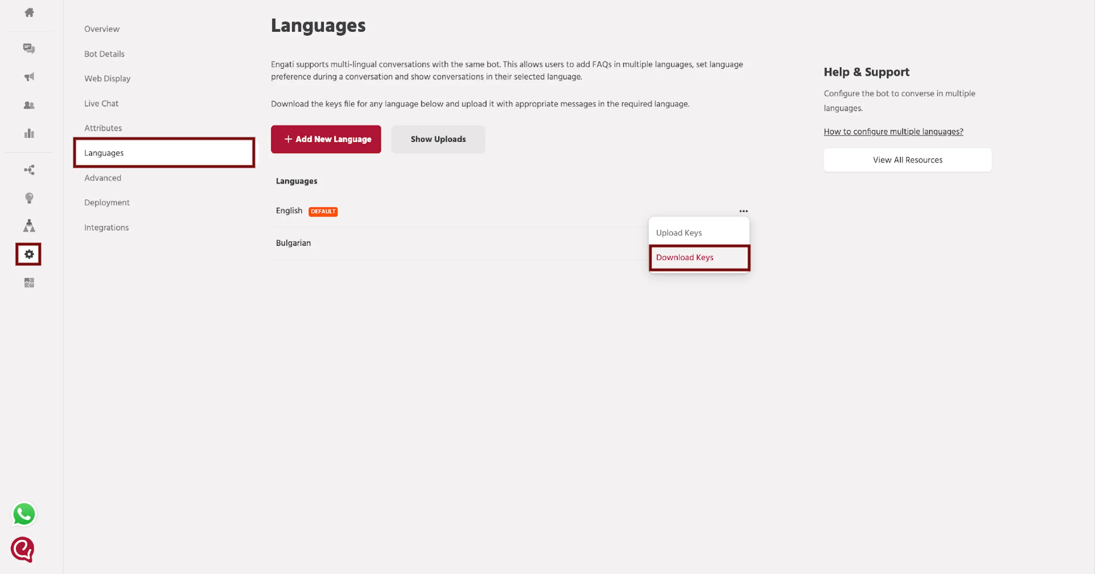
Task: Select Live Chat in settings menu
Action: click(101, 103)
